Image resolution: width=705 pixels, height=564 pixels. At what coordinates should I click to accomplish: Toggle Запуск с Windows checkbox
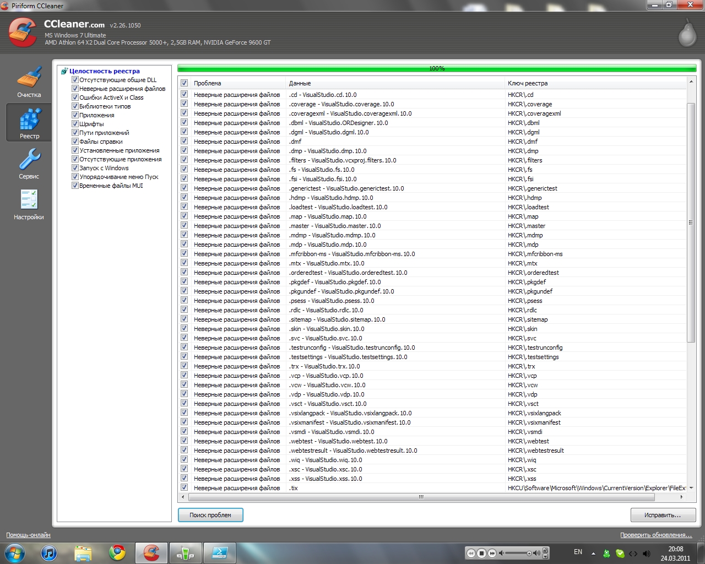[75, 168]
